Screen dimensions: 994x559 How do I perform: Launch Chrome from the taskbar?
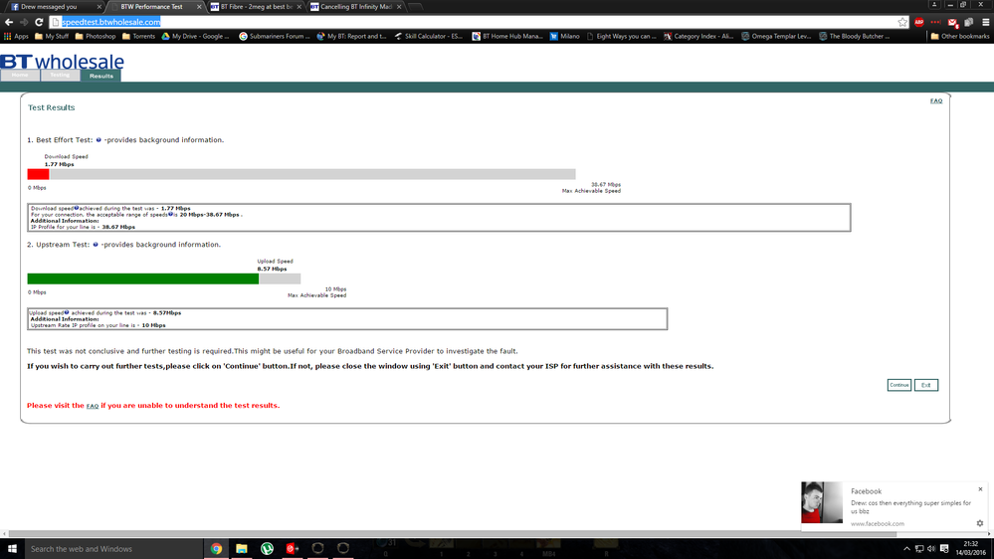[216, 549]
